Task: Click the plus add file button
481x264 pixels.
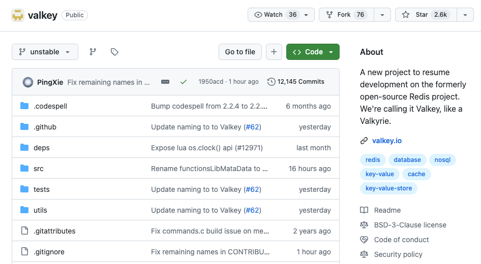Action: pos(274,52)
